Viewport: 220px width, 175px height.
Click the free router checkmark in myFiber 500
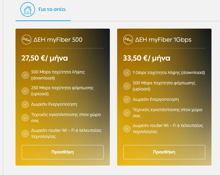pyautogui.click(x=25, y=133)
